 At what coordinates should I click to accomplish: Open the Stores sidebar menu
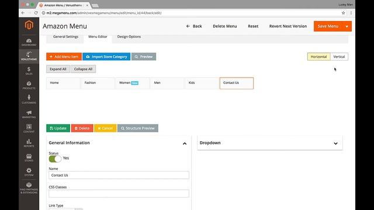29,157
